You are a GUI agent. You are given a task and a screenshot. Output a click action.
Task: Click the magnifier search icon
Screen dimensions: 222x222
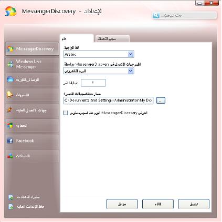[156, 15]
